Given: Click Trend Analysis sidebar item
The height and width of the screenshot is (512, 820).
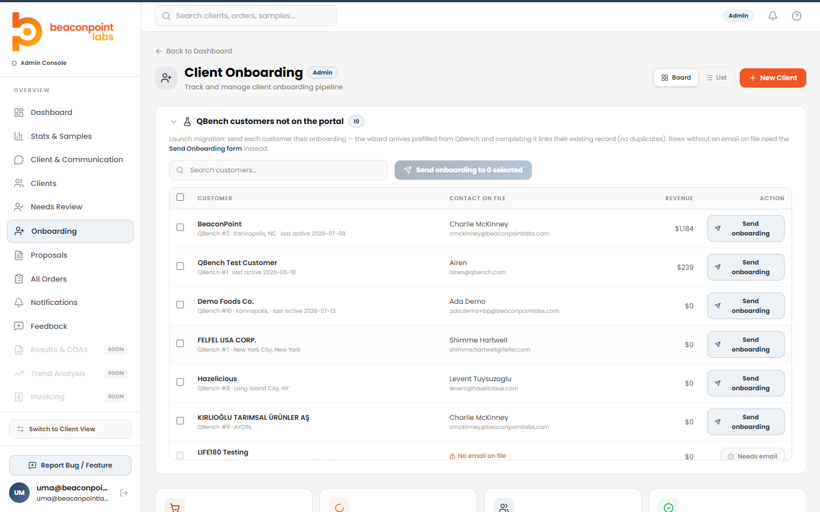Looking at the screenshot, I should coord(71,374).
